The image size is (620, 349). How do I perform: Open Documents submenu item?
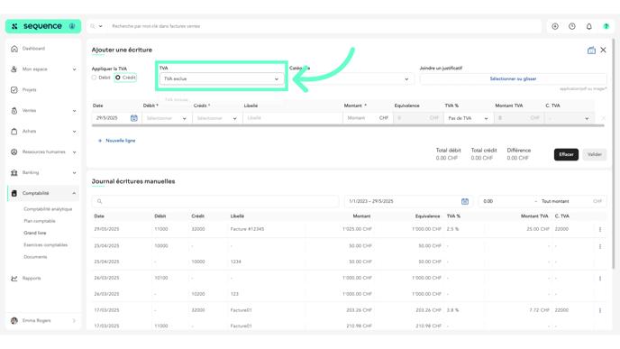35,257
